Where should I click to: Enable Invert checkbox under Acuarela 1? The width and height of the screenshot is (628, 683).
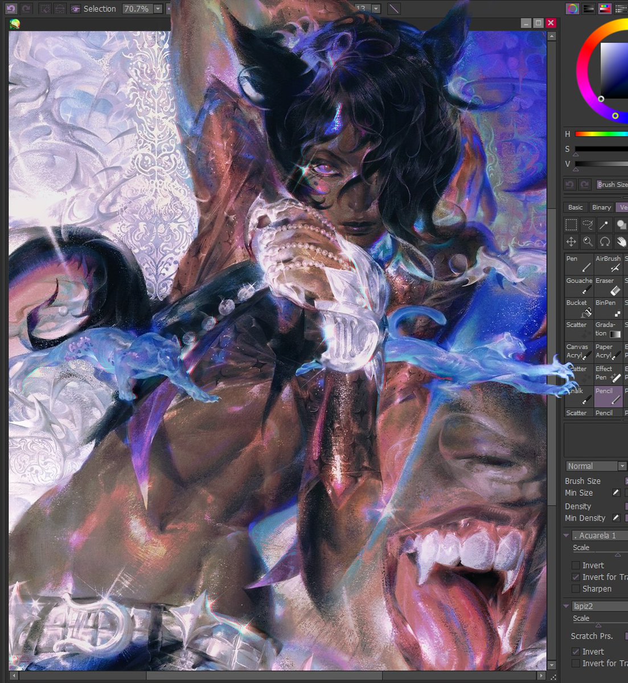576,565
